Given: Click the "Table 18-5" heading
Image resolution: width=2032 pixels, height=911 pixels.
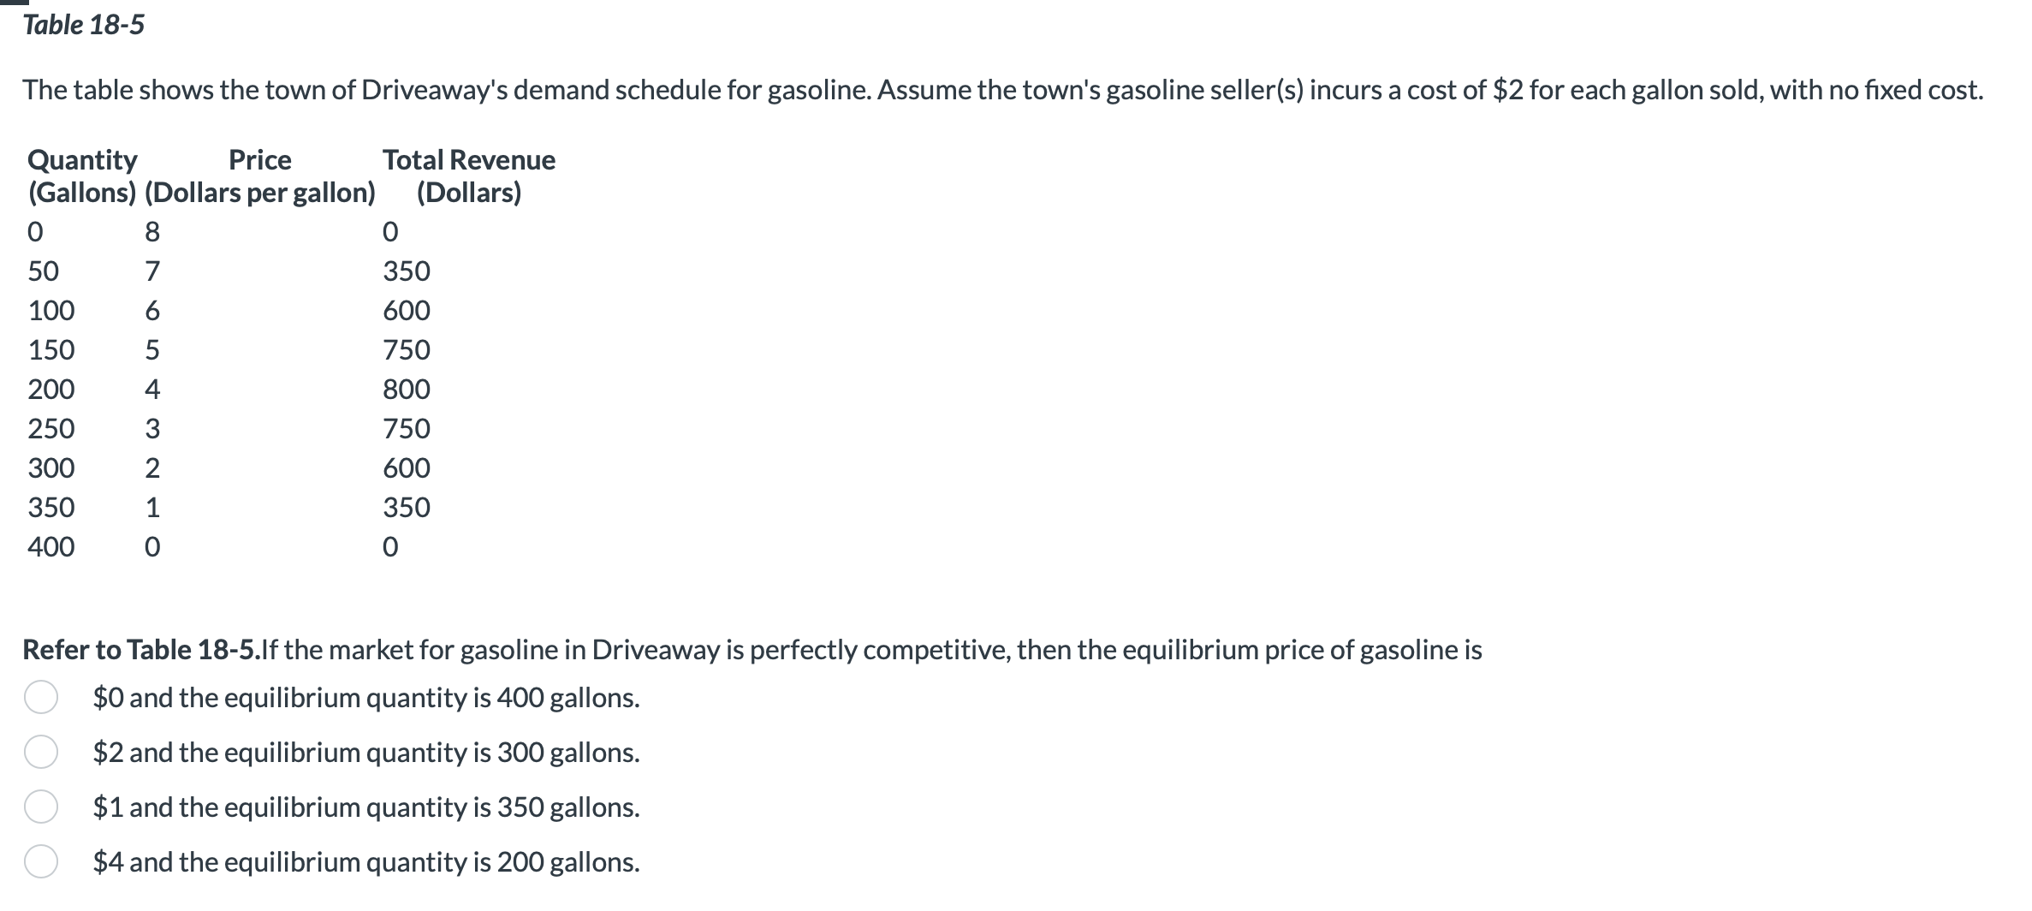Looking at the screenshot, I should [x=83, y=26].
